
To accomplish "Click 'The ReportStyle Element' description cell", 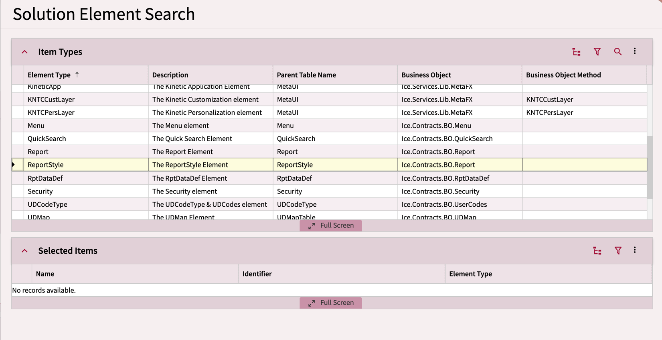I will (211, 165).
